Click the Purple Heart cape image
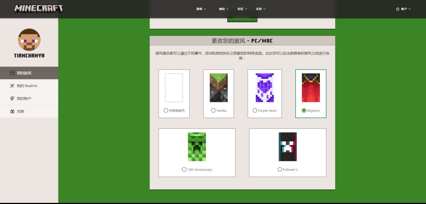The width and height of the screenshot is (426, 204). 265,87
